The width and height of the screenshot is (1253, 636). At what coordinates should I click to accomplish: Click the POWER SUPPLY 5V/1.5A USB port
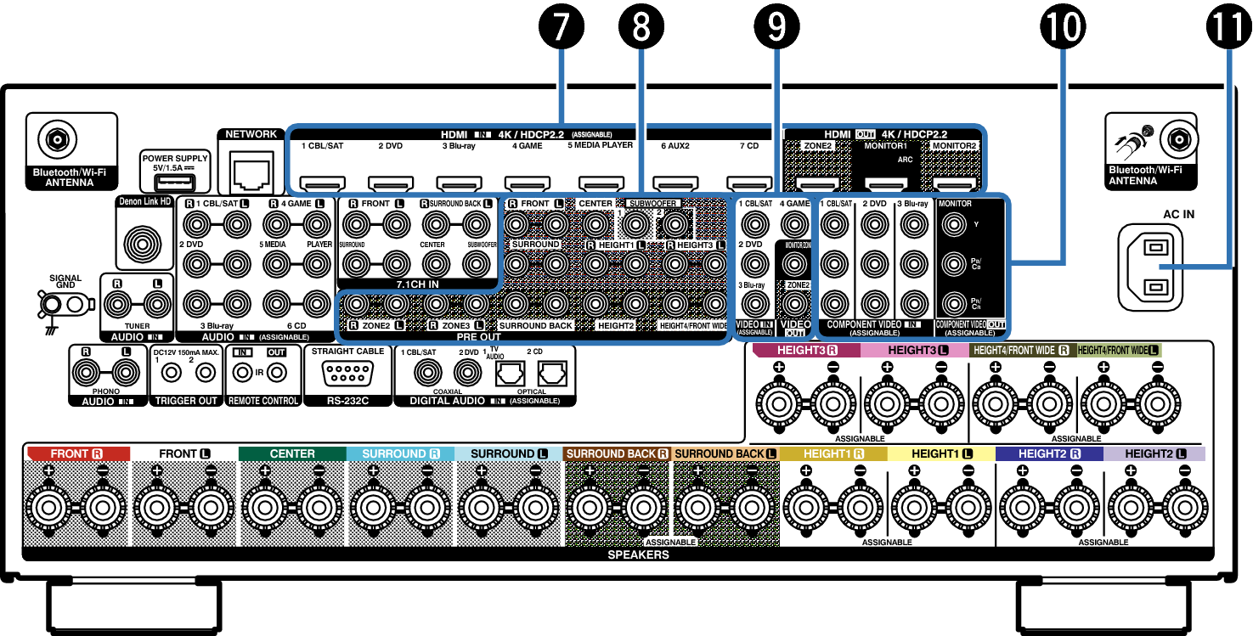tap(173, 183)
